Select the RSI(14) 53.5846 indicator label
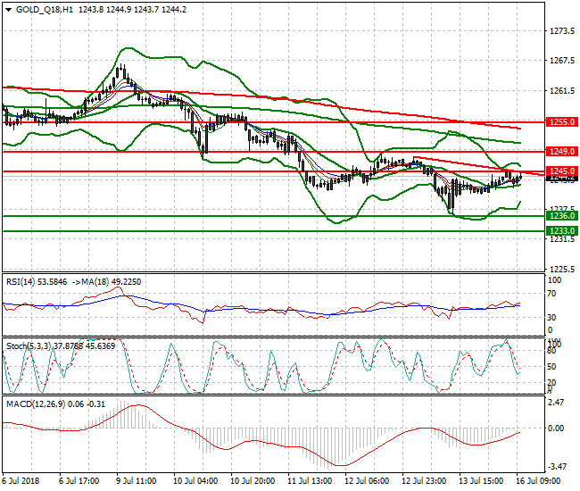The width and height of the screenshot is (580, 491). (37, 282)
